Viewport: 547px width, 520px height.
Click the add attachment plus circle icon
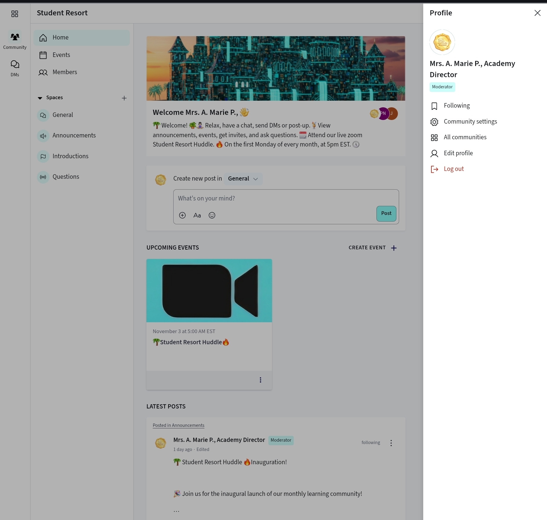tap(182, 215)
